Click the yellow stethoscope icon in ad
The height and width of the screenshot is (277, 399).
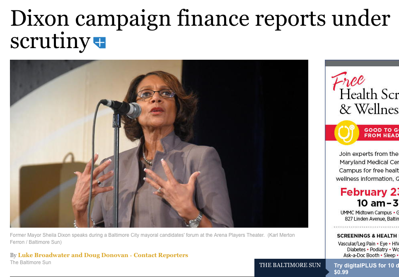tap(346, 133)
